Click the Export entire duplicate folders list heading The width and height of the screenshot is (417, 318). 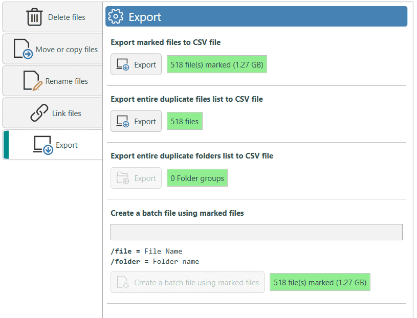[192, 156]
